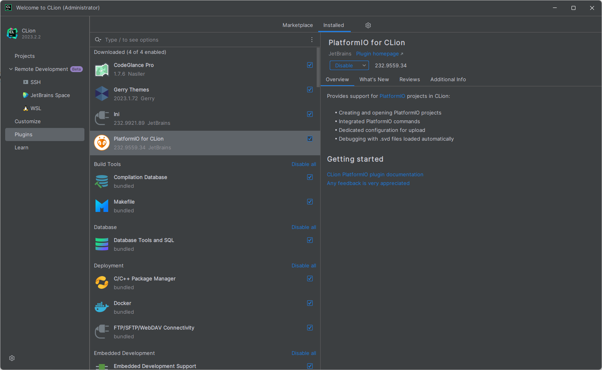Focus the plugin search input field
This screenshot has width=602, height=370.
tap(205, 40)
